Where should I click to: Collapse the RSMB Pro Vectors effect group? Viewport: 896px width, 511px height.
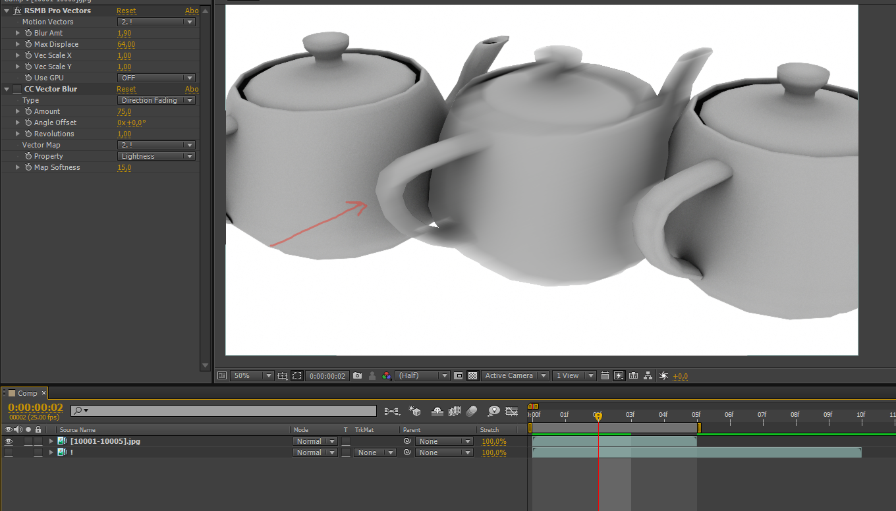(x=7, y=11)
